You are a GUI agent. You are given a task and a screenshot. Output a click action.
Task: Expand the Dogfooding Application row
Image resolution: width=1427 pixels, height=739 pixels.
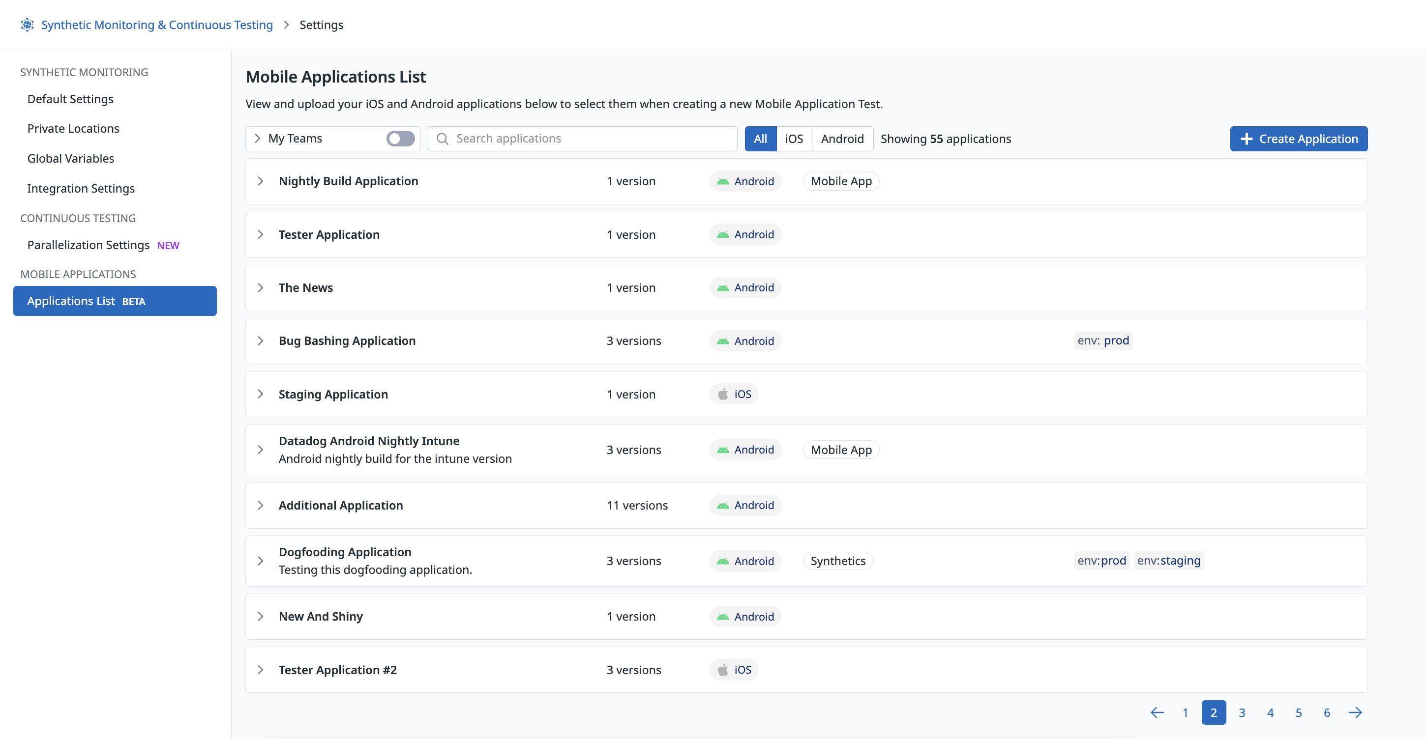click(260, 561)
